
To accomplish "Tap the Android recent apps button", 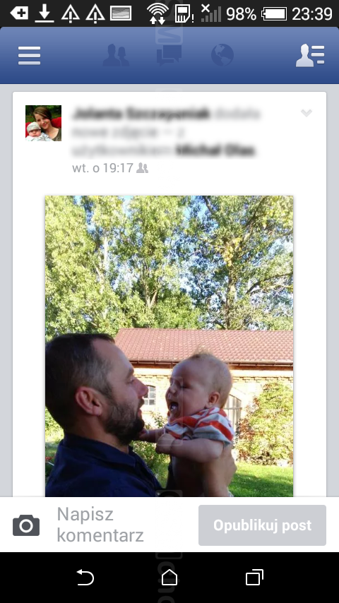I will coord(254,578).
